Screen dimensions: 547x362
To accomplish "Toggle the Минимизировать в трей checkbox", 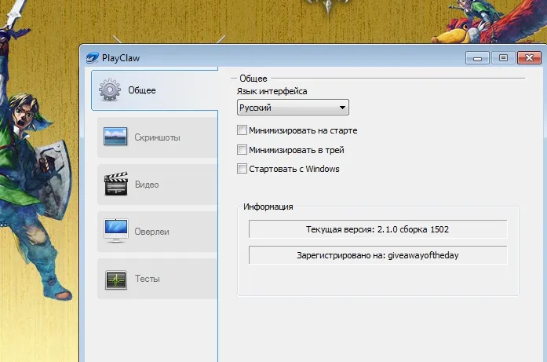I will click(x=243, y=149).
